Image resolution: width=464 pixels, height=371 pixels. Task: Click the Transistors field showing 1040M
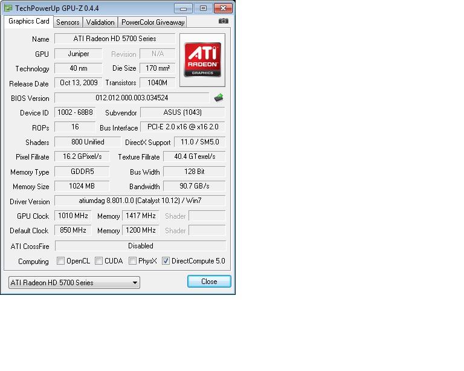[158, 83]
